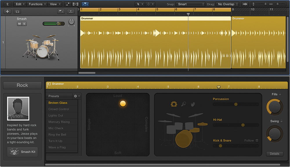Click the Hi-Hat slider handle
This screenshot has width=290, height=167.
[243, 125]
